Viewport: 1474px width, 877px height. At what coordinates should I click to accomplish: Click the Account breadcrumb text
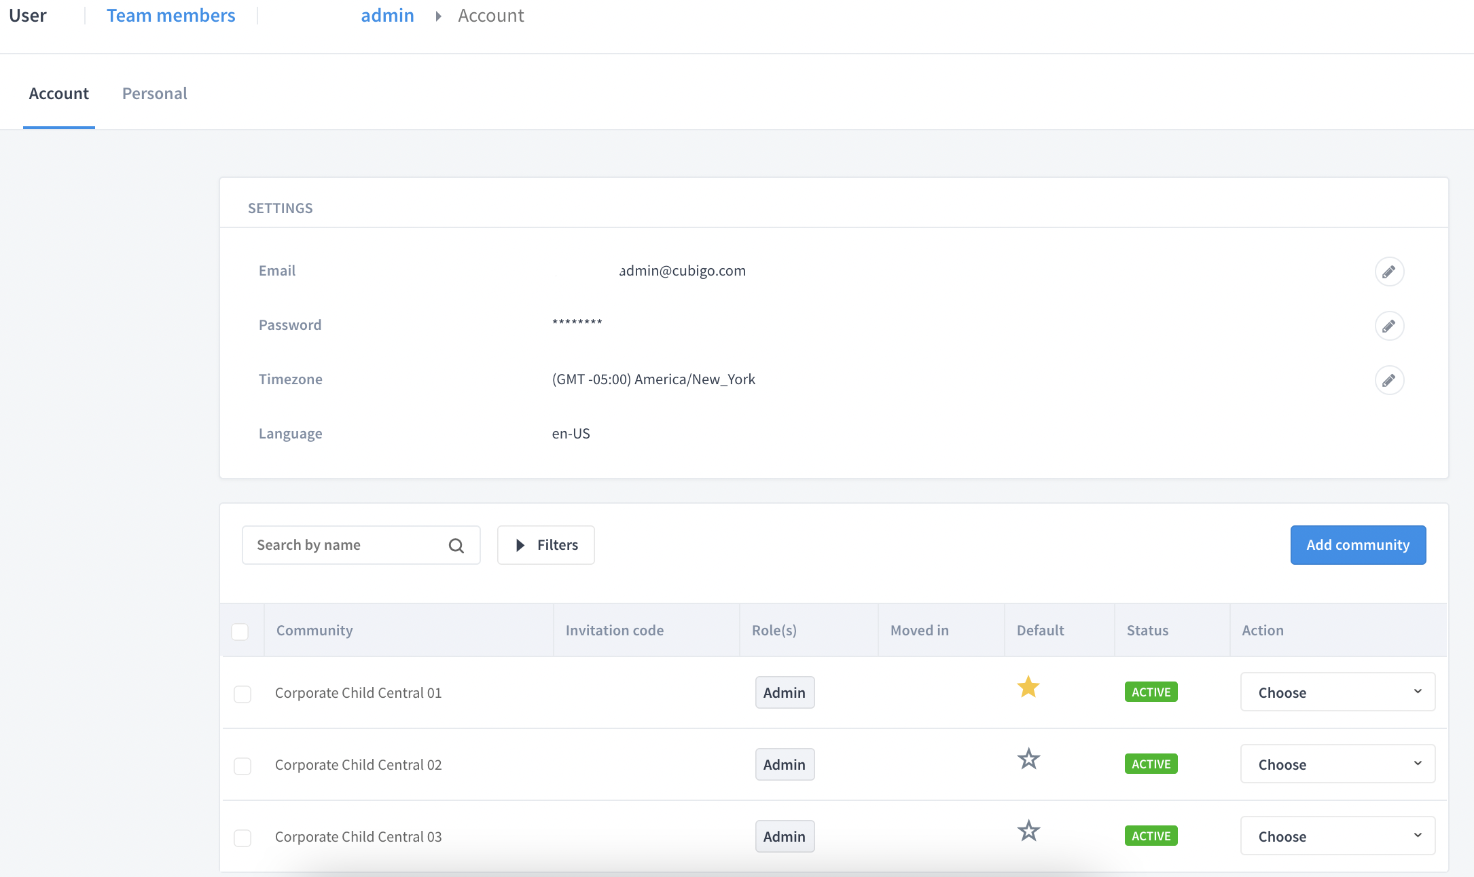491,16
